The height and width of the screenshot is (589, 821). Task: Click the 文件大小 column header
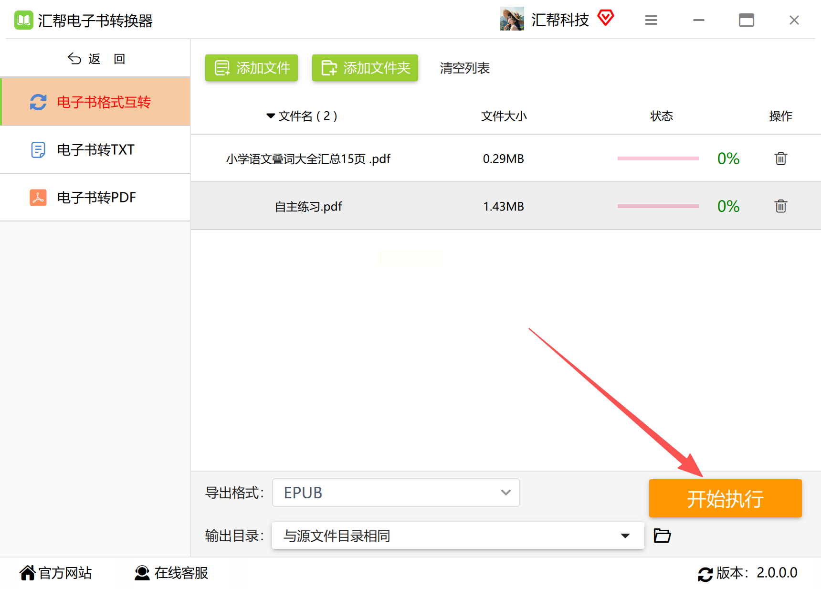pos(504,116)
